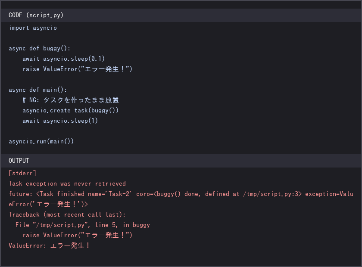Image resolution: width=362 pixels, height=267 pixels.
Task: Click the asyncio.create_task(buggy()) line
Action: click(x=70, y=111)
